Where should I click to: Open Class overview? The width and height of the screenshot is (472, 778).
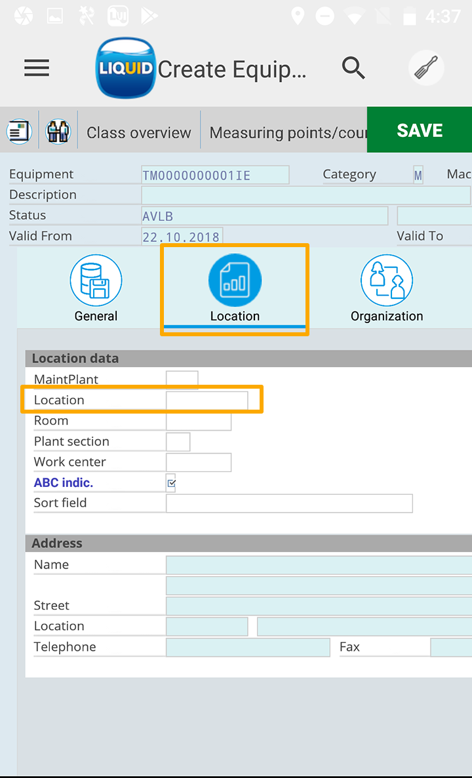139,132
